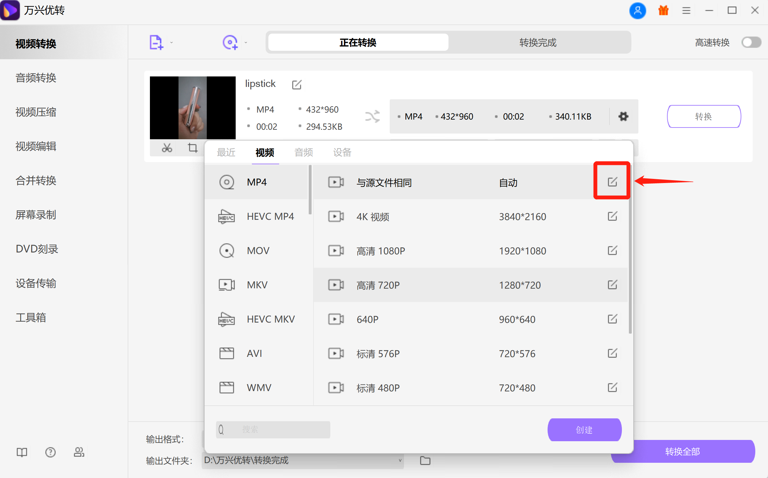
Task: Click the crop icon under thumbnail
Action: click(x=192, y=148)
